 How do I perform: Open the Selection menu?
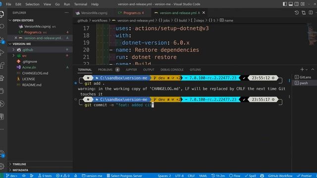32,4
